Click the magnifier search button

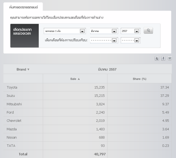148,31
